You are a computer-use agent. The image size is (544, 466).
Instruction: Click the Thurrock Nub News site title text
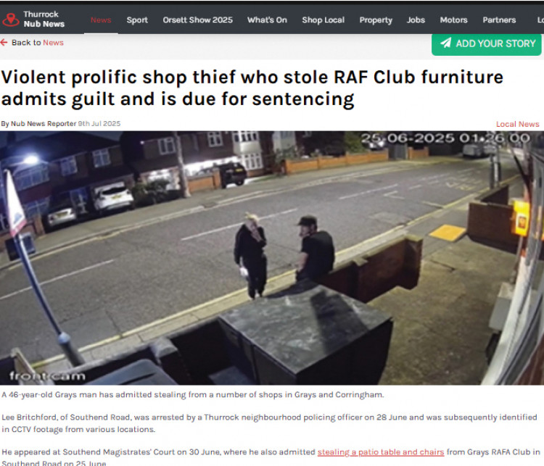(44, 19)
